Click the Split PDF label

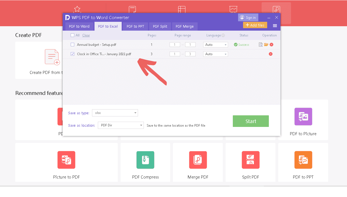(251, 177)
